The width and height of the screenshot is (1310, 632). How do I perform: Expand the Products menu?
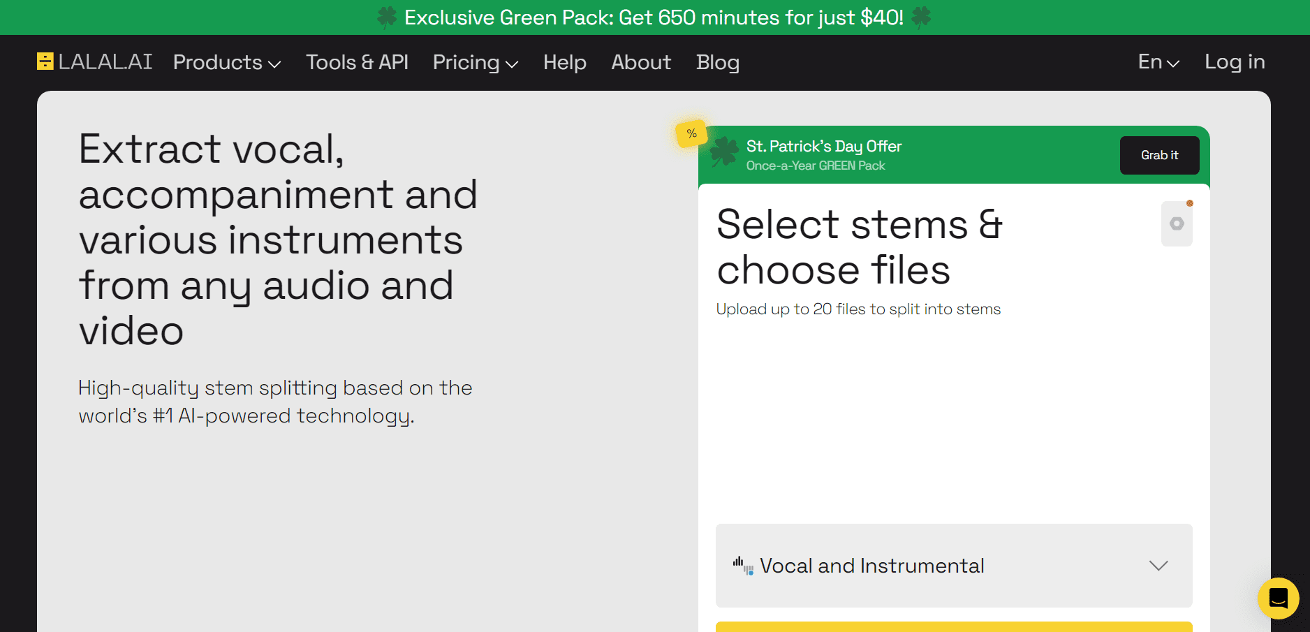tap(226, 63)
